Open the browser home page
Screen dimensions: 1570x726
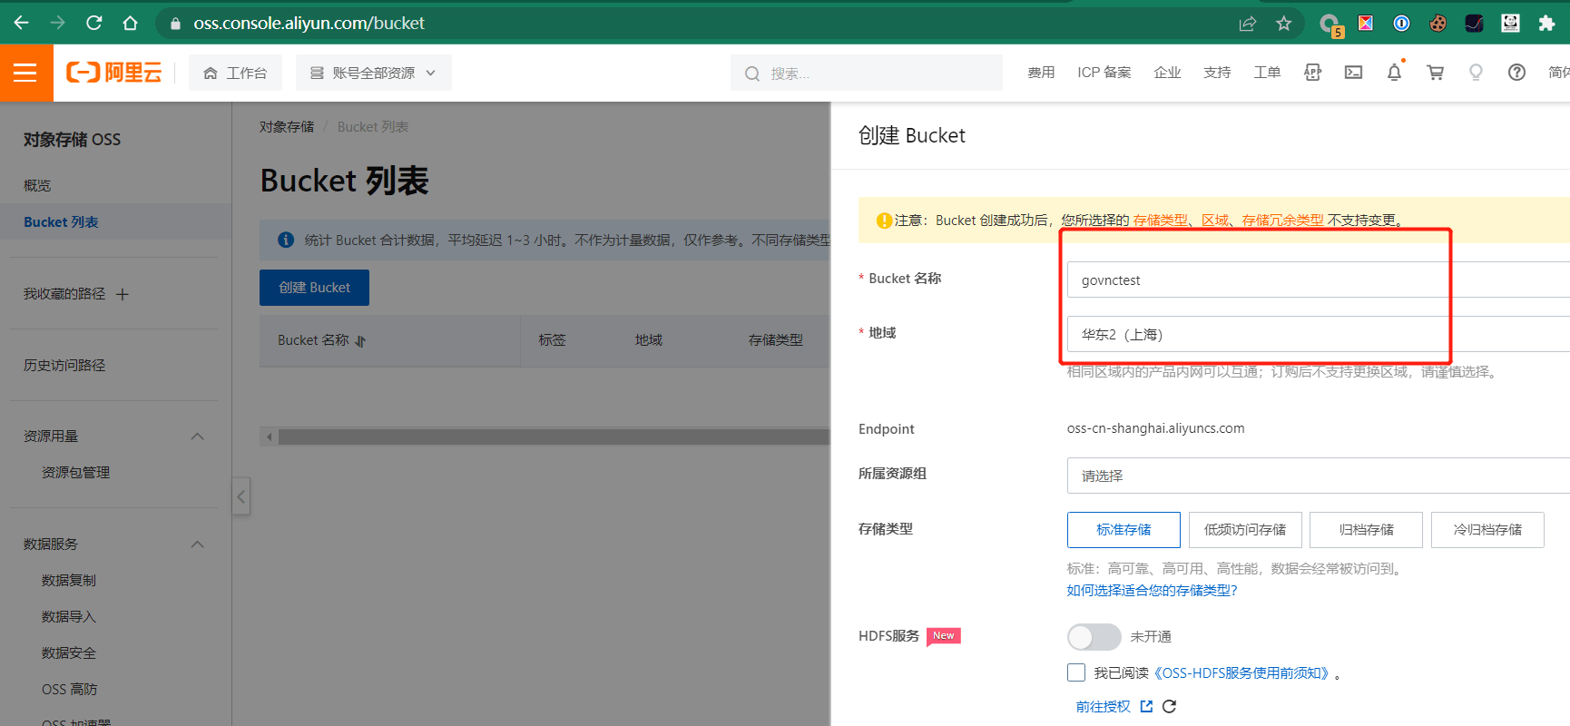[x=130, y=23]
